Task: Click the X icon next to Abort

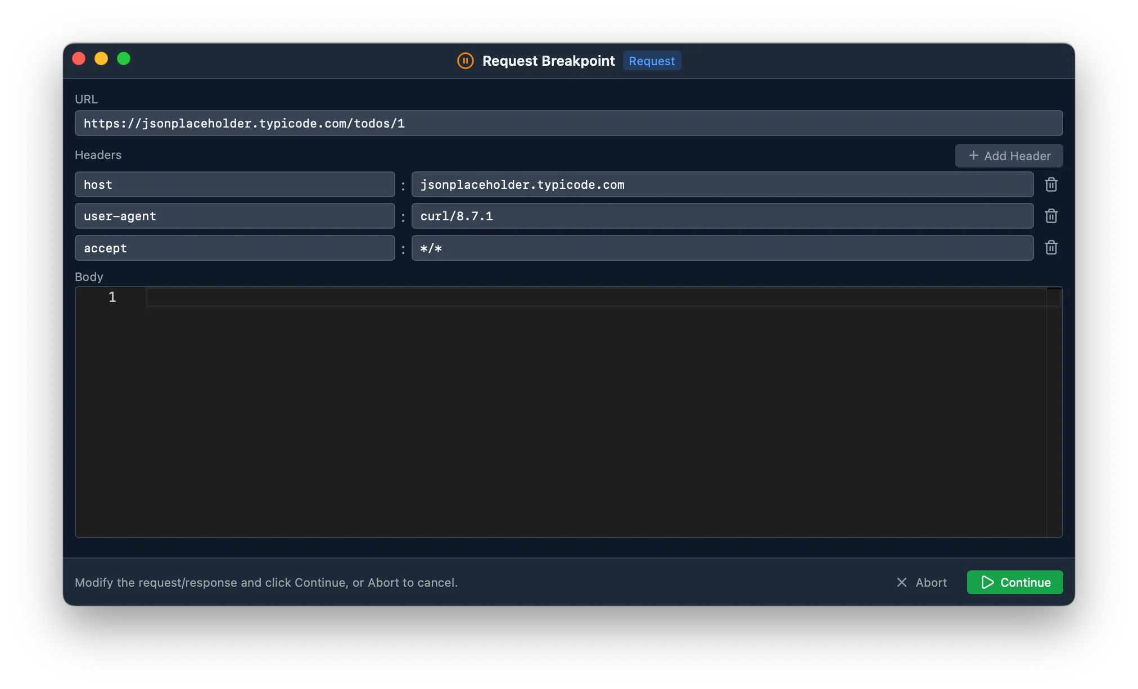Action: pos(902,582)
